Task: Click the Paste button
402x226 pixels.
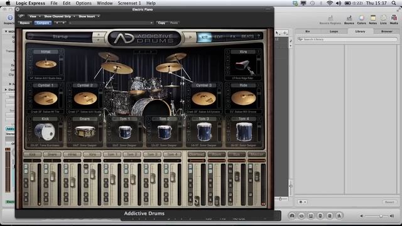Action: pos(174,23)
